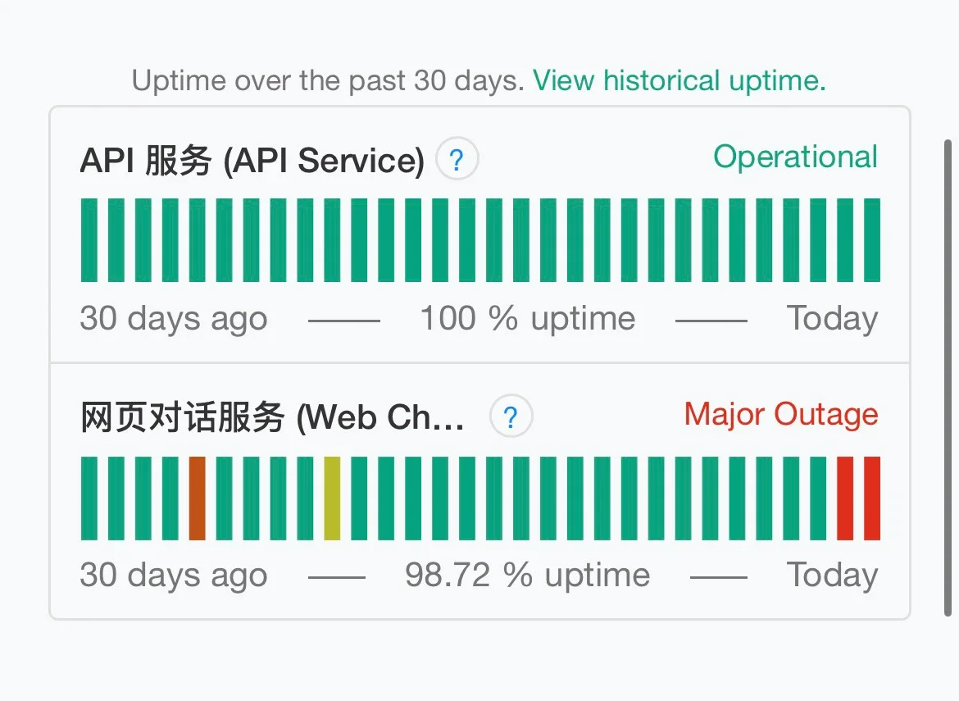Viewport: 959px width, 701px height.
Task: Click the rightmost red bar in Web Chat timeline
Action: [x=872, y=498]
